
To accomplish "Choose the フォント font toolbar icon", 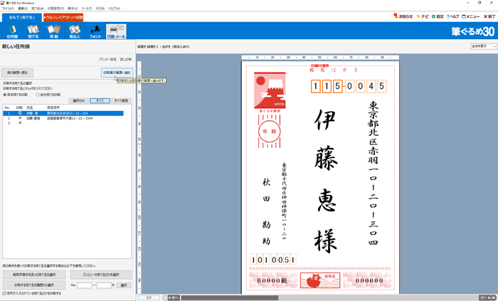I will tap(95, 31).
